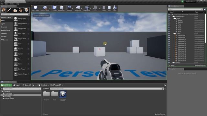Open the Marketplace from the toolbar
This screenshot has height=116, width=207.
coord(62,8)
